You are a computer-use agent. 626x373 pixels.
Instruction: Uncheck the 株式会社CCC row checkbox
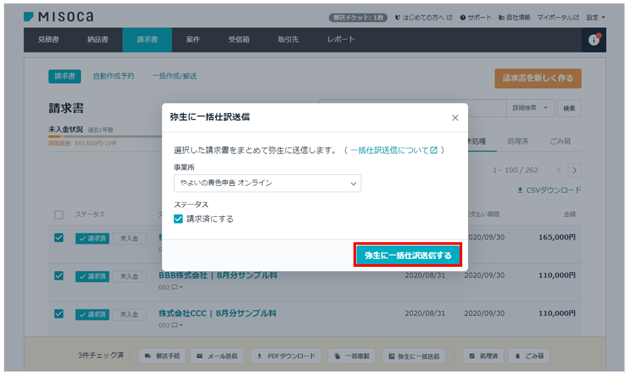(59, 314)
